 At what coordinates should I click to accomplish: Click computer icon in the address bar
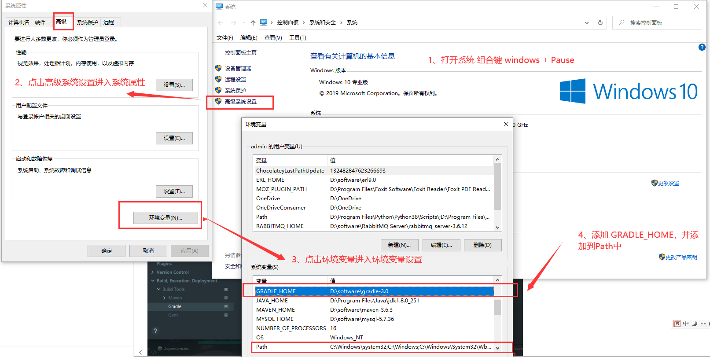click(x=264, y=22)
